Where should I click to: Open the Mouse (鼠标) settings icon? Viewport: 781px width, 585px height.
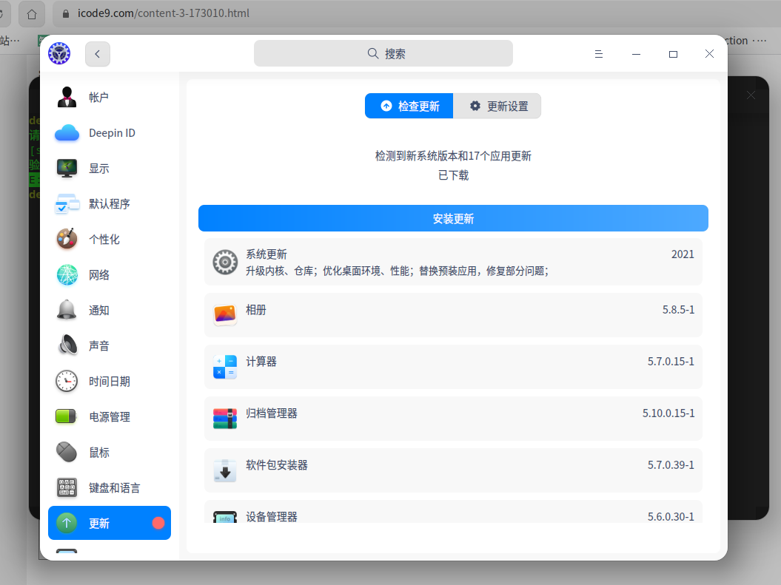(67, 452)
